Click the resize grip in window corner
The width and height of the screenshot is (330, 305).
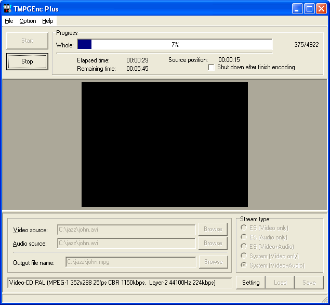(325, 300)
